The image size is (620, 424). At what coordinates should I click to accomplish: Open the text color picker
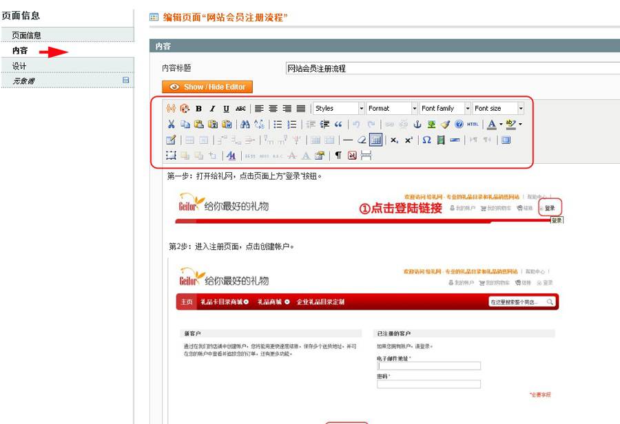coord(490,124)
